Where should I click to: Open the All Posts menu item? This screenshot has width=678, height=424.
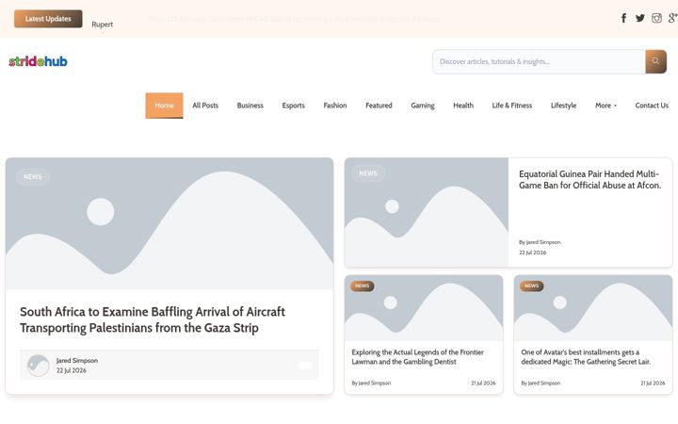(x=205, y=106)
